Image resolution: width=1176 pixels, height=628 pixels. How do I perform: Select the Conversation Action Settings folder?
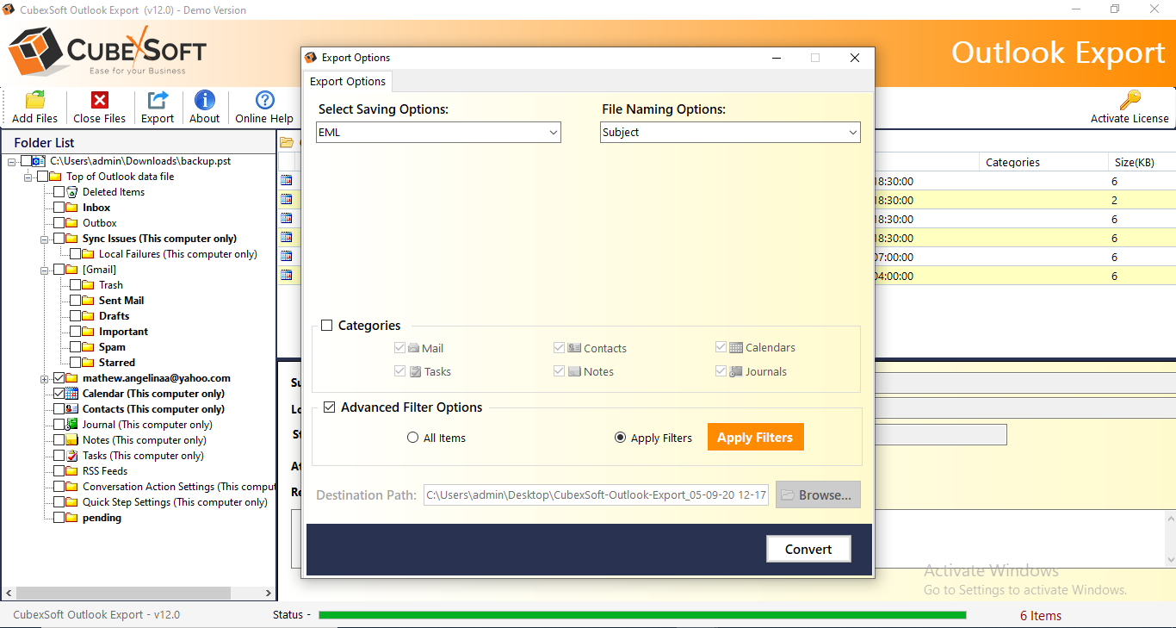click(x=179, y=487)
